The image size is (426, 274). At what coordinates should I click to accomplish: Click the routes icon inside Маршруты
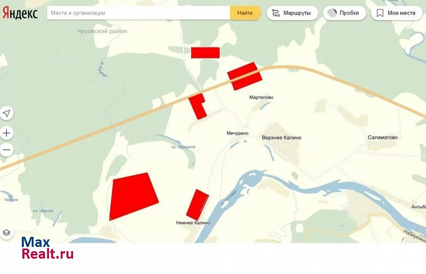pyautogui.click(x=276, y=13)
